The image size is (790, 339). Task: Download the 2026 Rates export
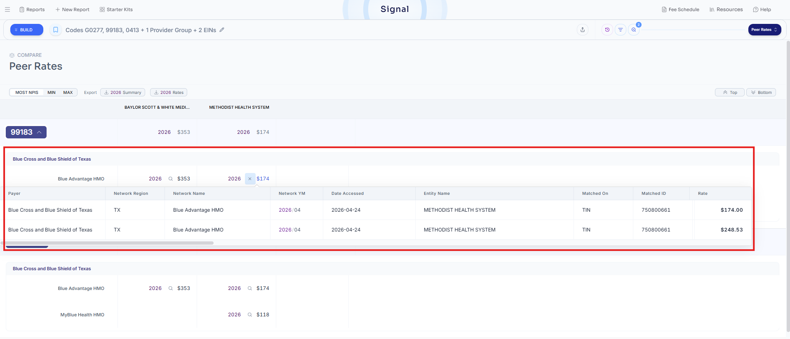[169, 93]
